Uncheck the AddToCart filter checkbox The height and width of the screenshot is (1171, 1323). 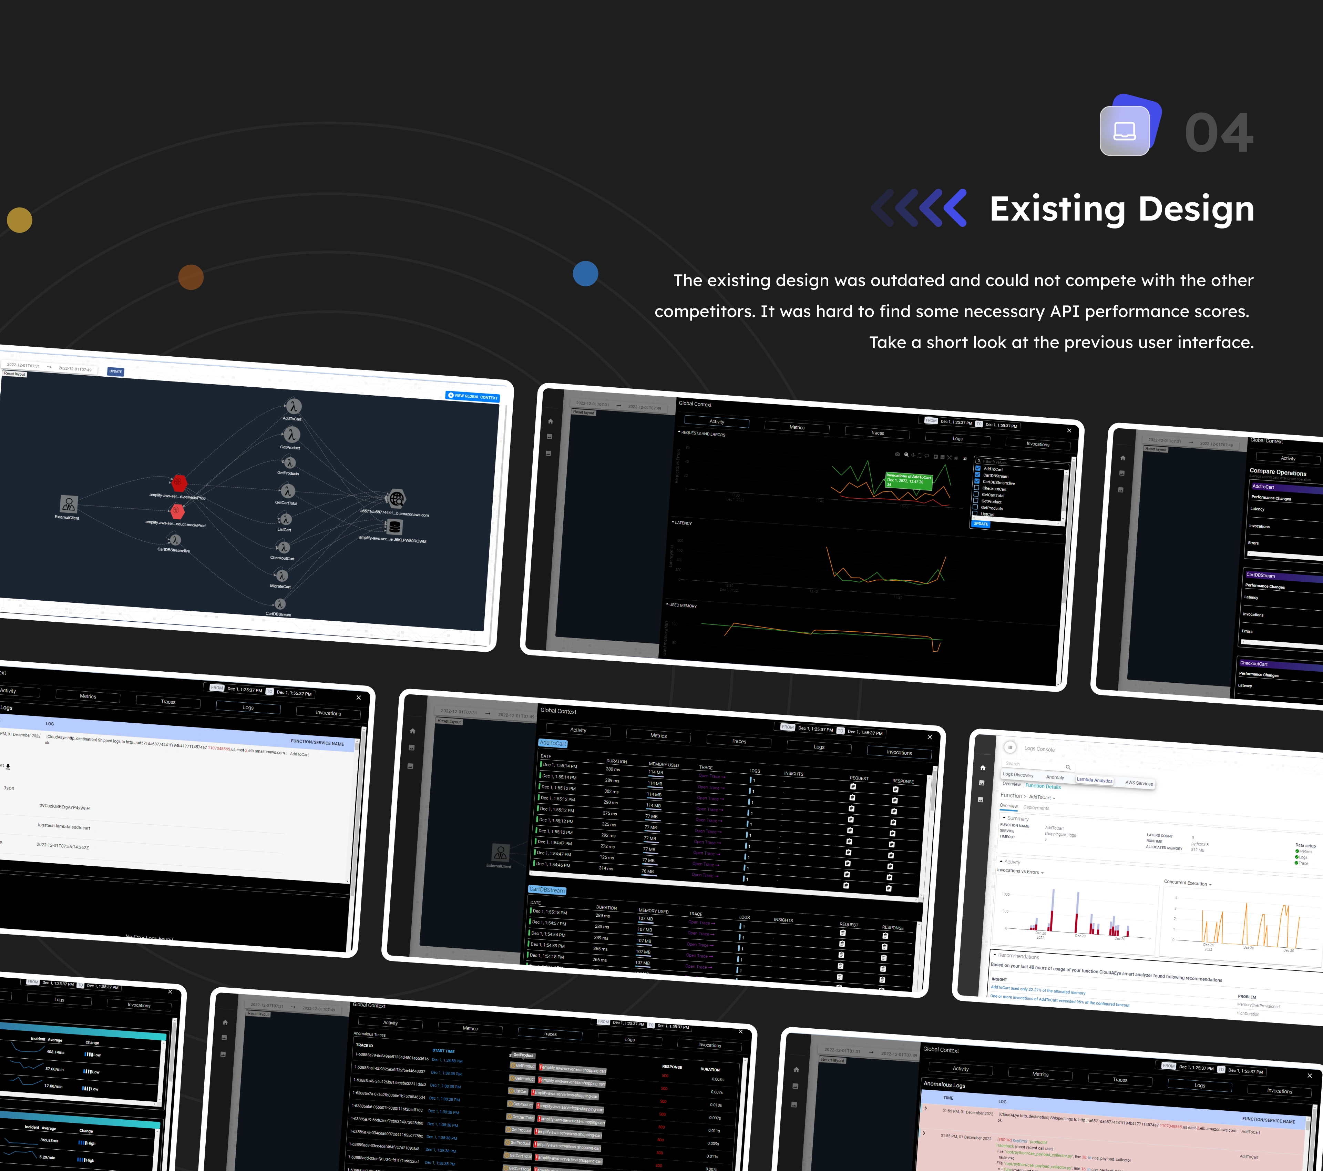(x=978, y=468)
